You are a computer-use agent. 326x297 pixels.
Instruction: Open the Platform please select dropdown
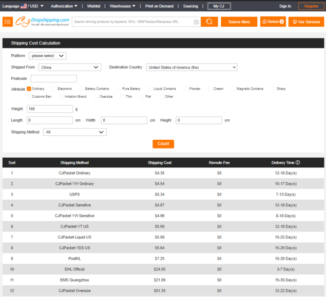tap(48, 56)
